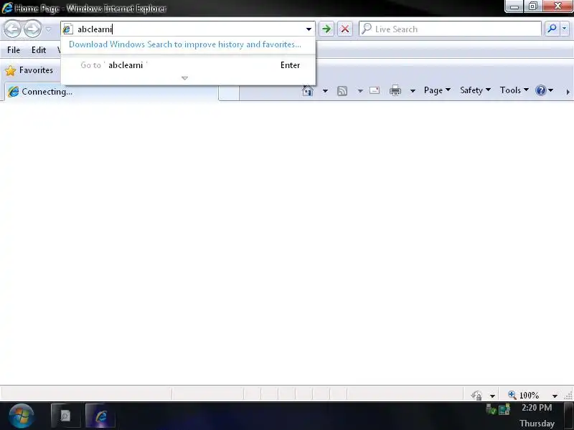
Task: Click inside the Live Search box
Action: [x=451, y=29]
